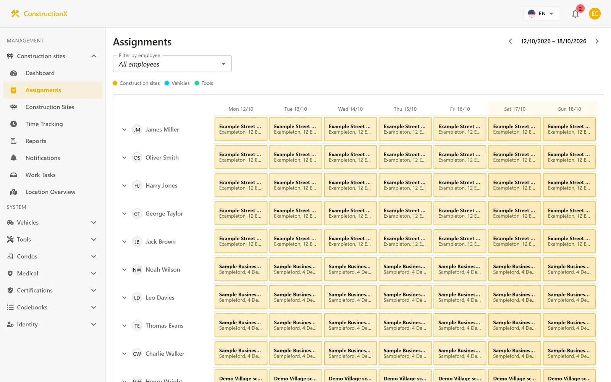The image size is (611, 382).
Task: Click the Codebooks list icon
Action: (x=10, y=307)
